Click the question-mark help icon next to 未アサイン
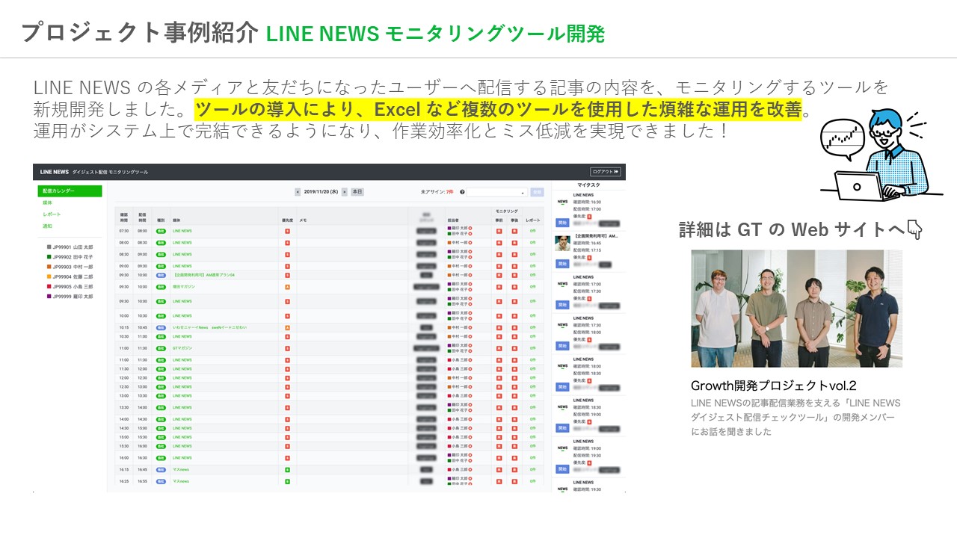 pos(462,192)
